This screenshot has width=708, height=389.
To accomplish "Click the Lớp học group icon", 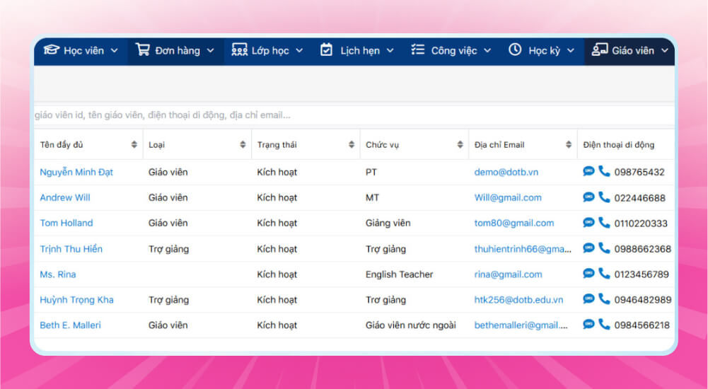I will click(x=239, y=50).
